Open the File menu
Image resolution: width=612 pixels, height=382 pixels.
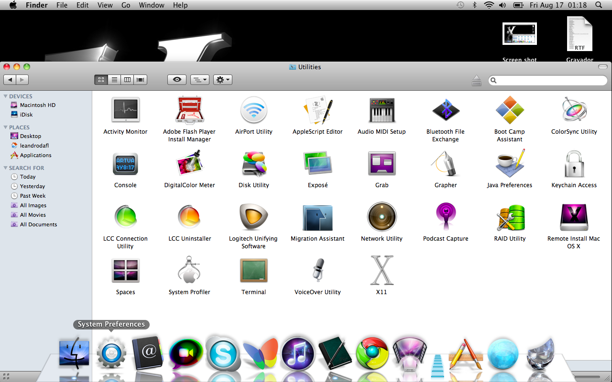click(62, 5)
